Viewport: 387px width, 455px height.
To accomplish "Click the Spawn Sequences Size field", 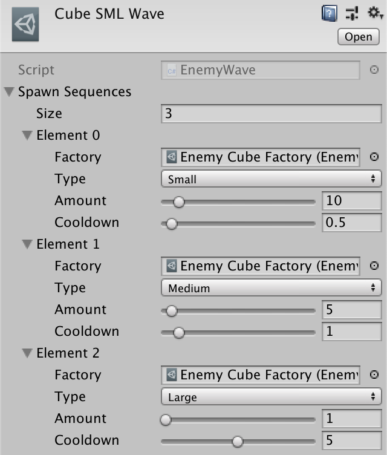I will 272,114.
